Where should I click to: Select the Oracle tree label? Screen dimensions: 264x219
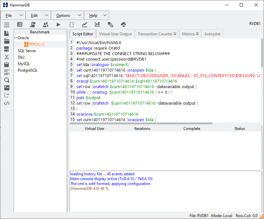(x=23, y=38)
